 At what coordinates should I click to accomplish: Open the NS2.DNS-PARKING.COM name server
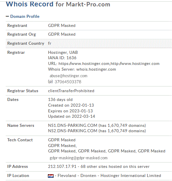click(x=73, y=131)
